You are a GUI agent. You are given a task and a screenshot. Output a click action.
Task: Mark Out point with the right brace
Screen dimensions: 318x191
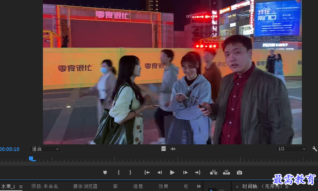130,173
